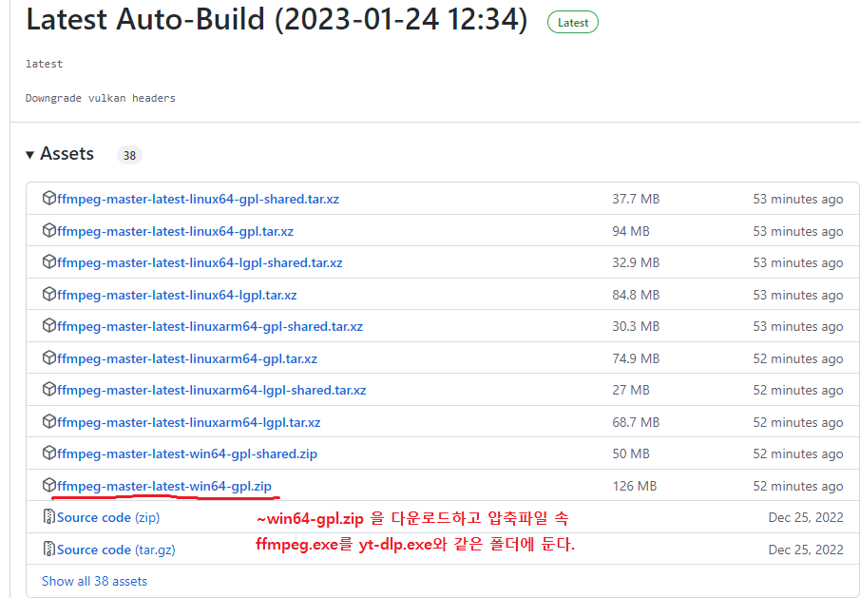Viewport: 860px width, 598px height.
Task: Download ffmpeg-master-latest-linux64-gpl-shared.tar.xz
Action: tap(198, 199)
